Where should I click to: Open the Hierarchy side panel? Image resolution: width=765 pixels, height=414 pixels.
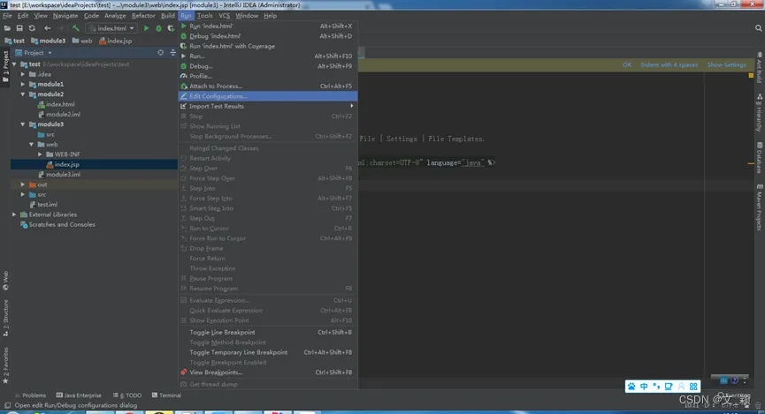760,113
